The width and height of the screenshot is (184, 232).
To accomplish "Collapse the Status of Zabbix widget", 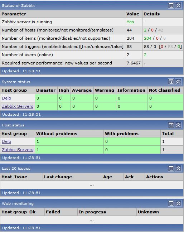I will (178, 6).
